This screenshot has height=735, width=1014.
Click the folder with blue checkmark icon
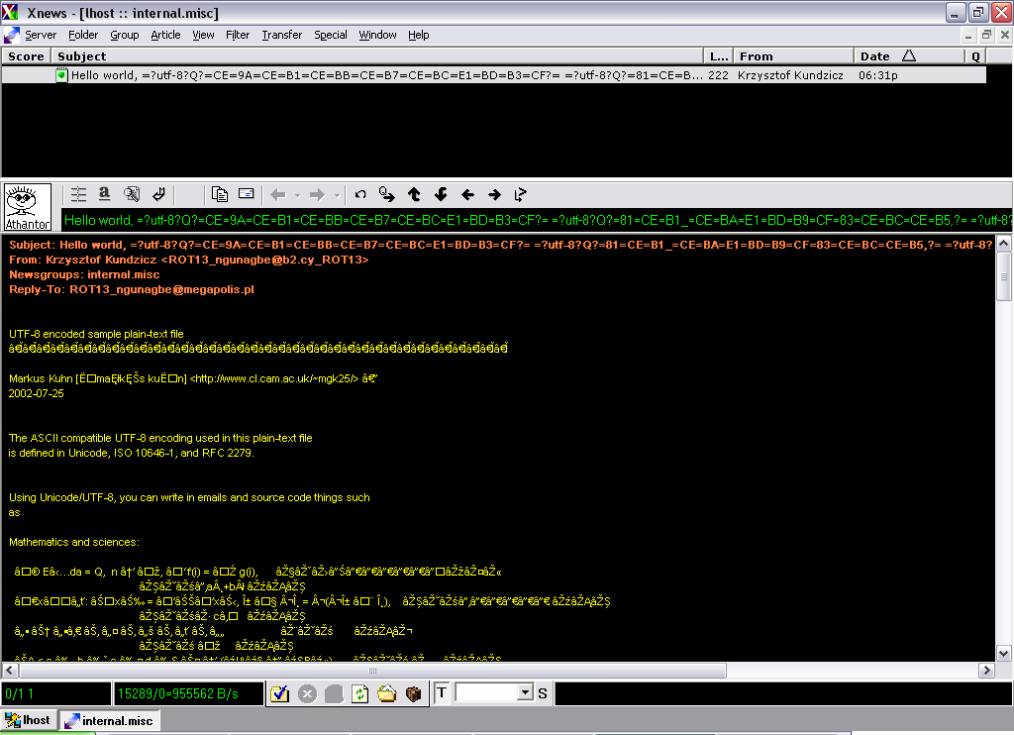(x=279, y=694)
